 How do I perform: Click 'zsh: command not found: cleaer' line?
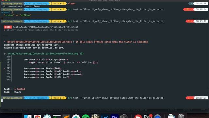click(x=21, y=7)
